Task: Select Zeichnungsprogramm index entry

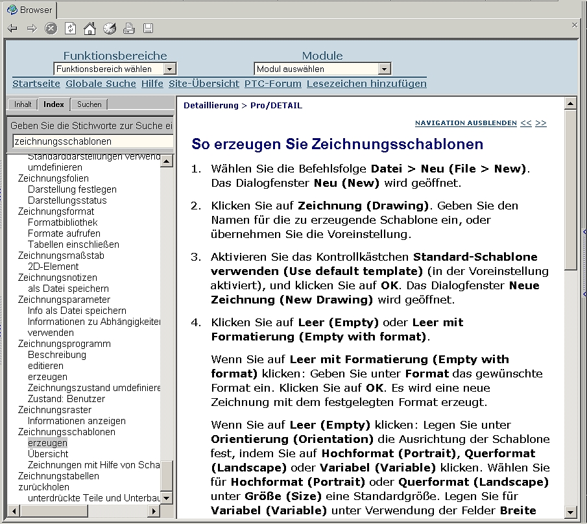Action: pyautogui.click(x=64, y=344)
